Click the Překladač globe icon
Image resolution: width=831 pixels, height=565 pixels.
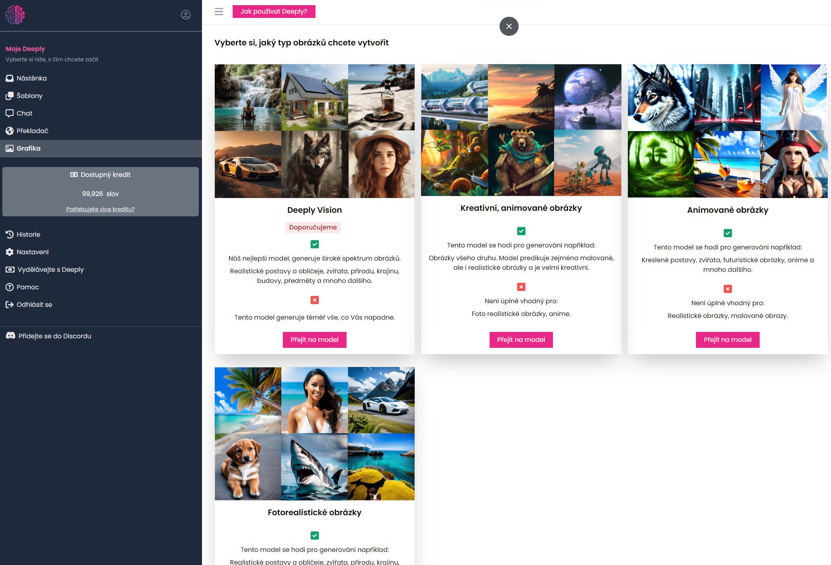10,131
